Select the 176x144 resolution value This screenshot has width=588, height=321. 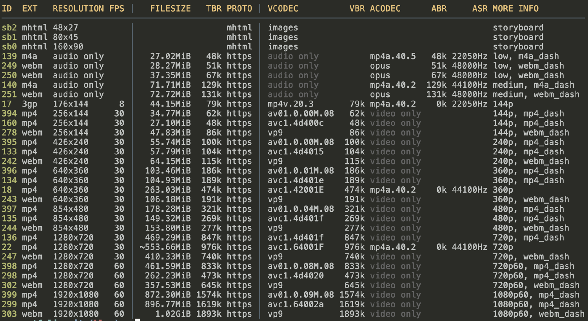coord(71,104)
